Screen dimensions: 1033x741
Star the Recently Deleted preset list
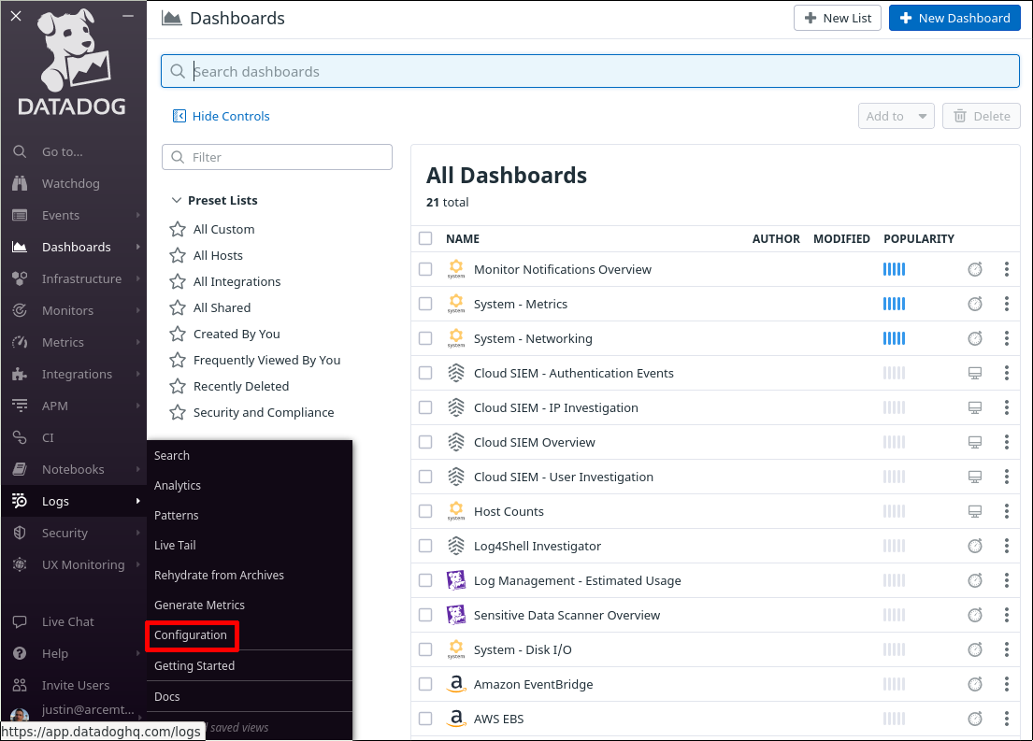tap(178, 386)
